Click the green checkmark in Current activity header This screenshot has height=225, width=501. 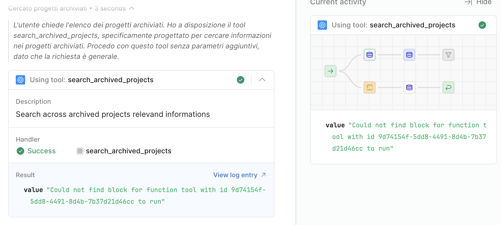[482, 25]
